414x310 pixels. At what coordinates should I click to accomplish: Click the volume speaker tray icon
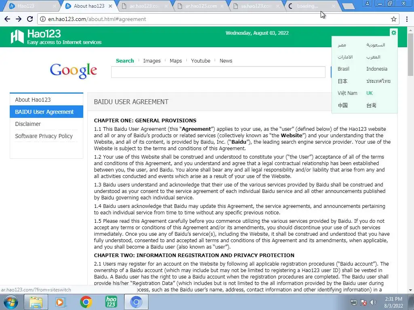tap(373, 302)
